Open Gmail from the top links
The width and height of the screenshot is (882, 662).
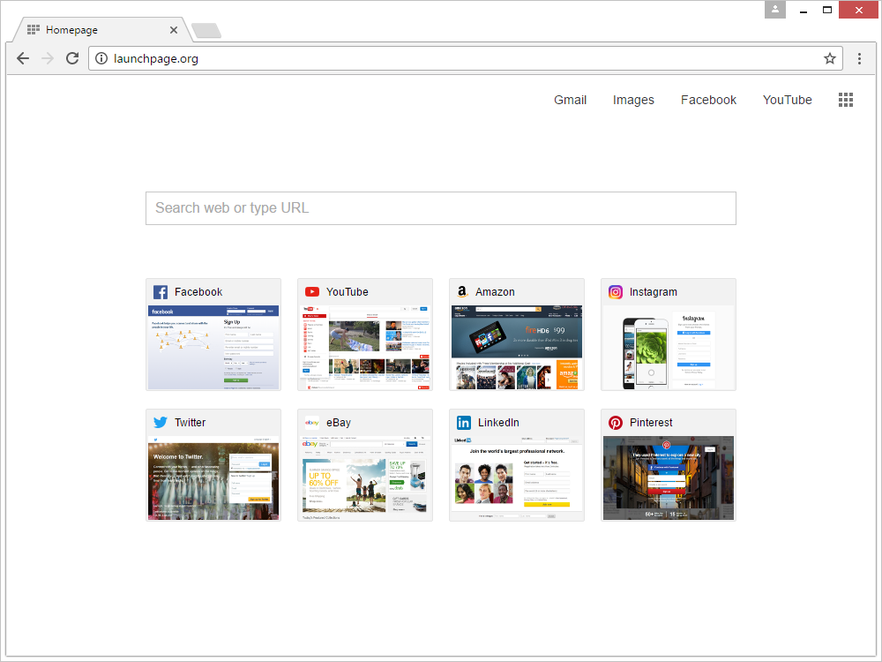(x=570, y=100)
